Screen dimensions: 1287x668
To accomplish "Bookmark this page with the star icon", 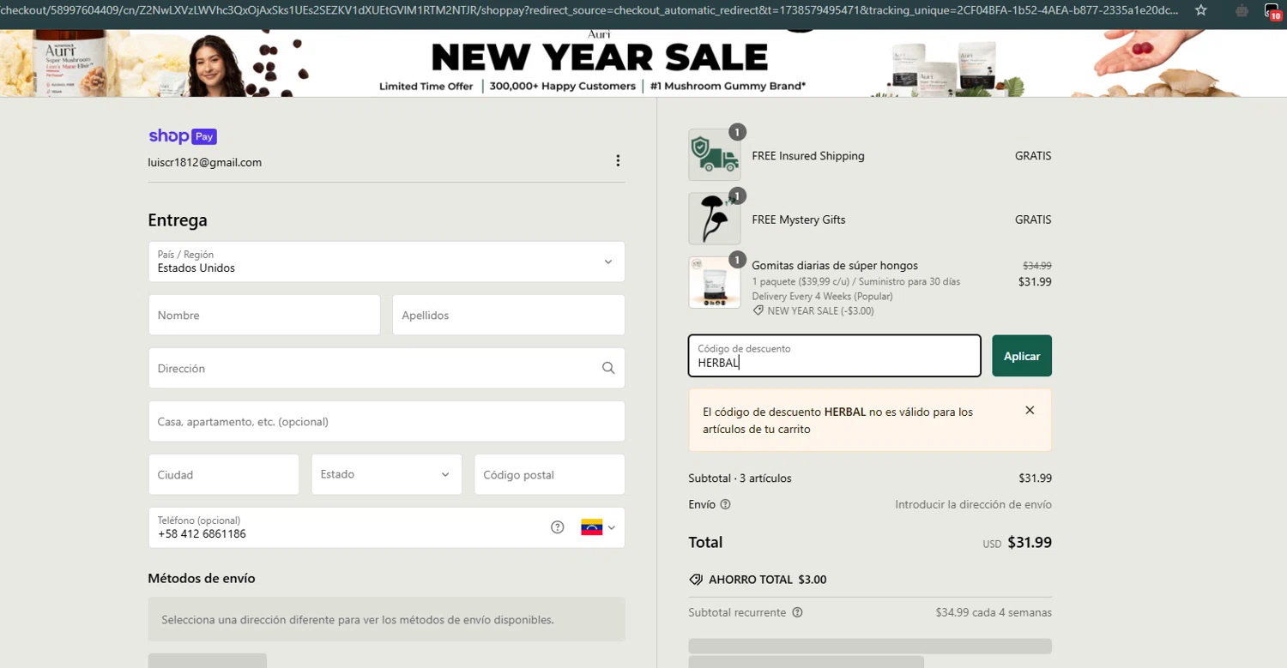I will 1201,10.
